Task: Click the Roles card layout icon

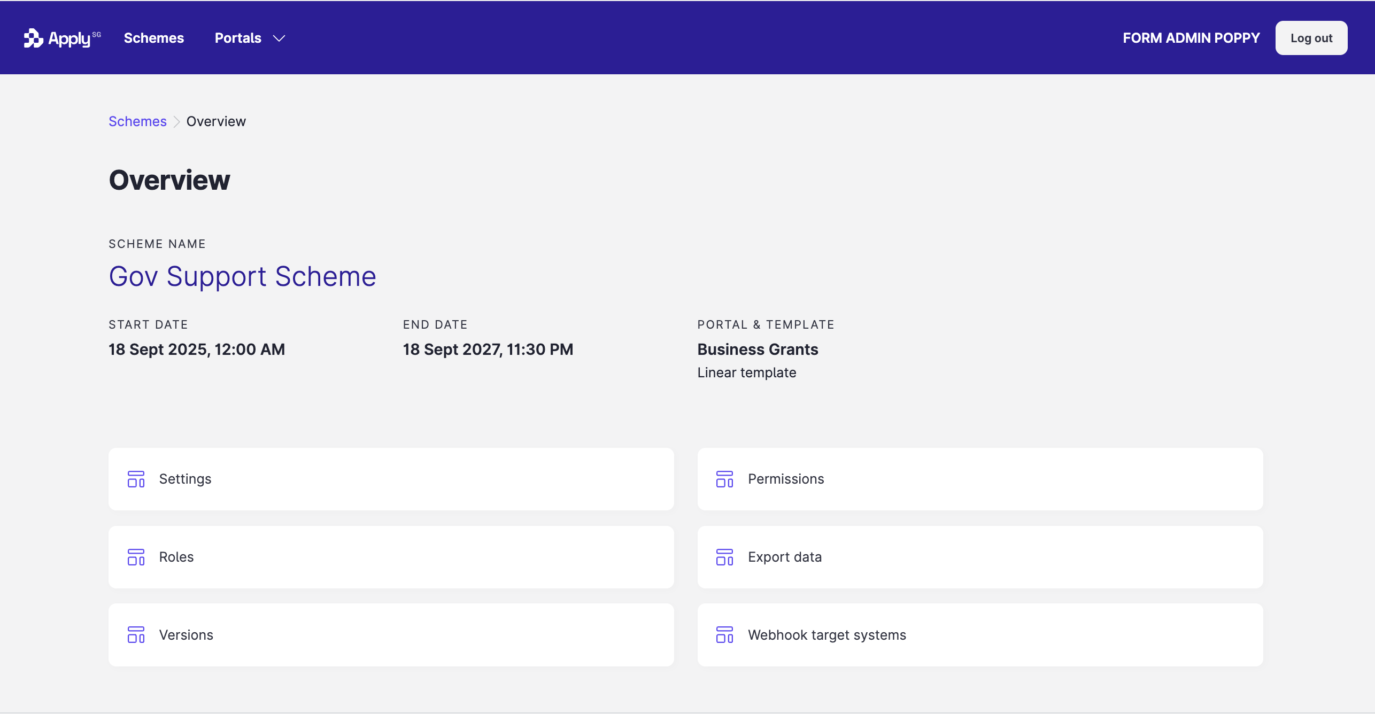Action: click(136, 557)
